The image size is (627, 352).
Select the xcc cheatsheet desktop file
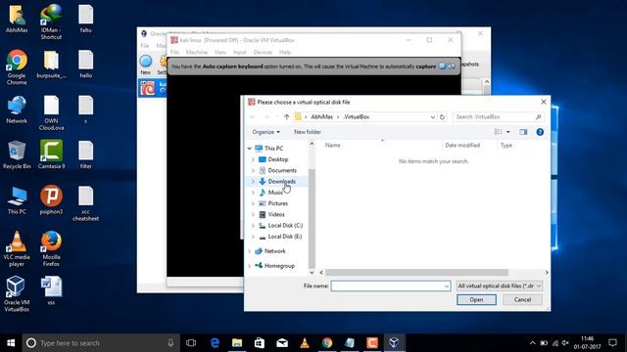coord(85,203)
